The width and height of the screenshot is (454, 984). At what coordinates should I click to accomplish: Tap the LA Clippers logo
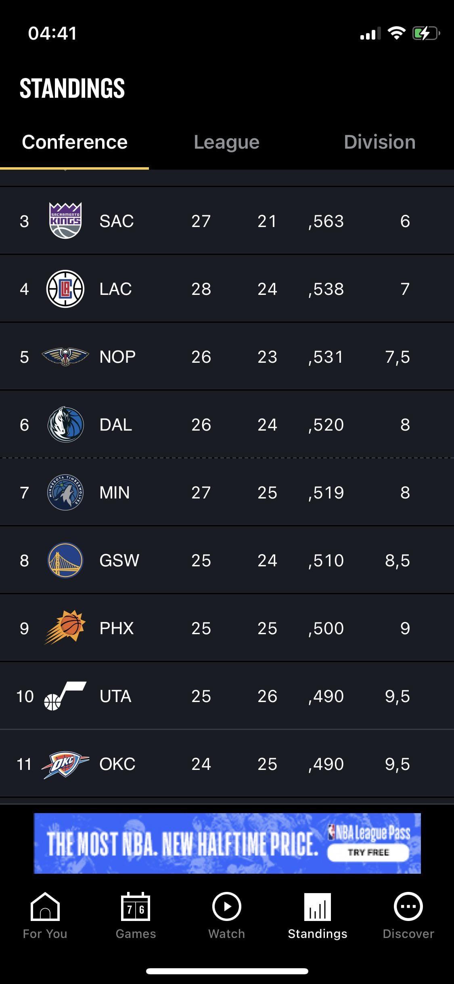click(65, 289)
